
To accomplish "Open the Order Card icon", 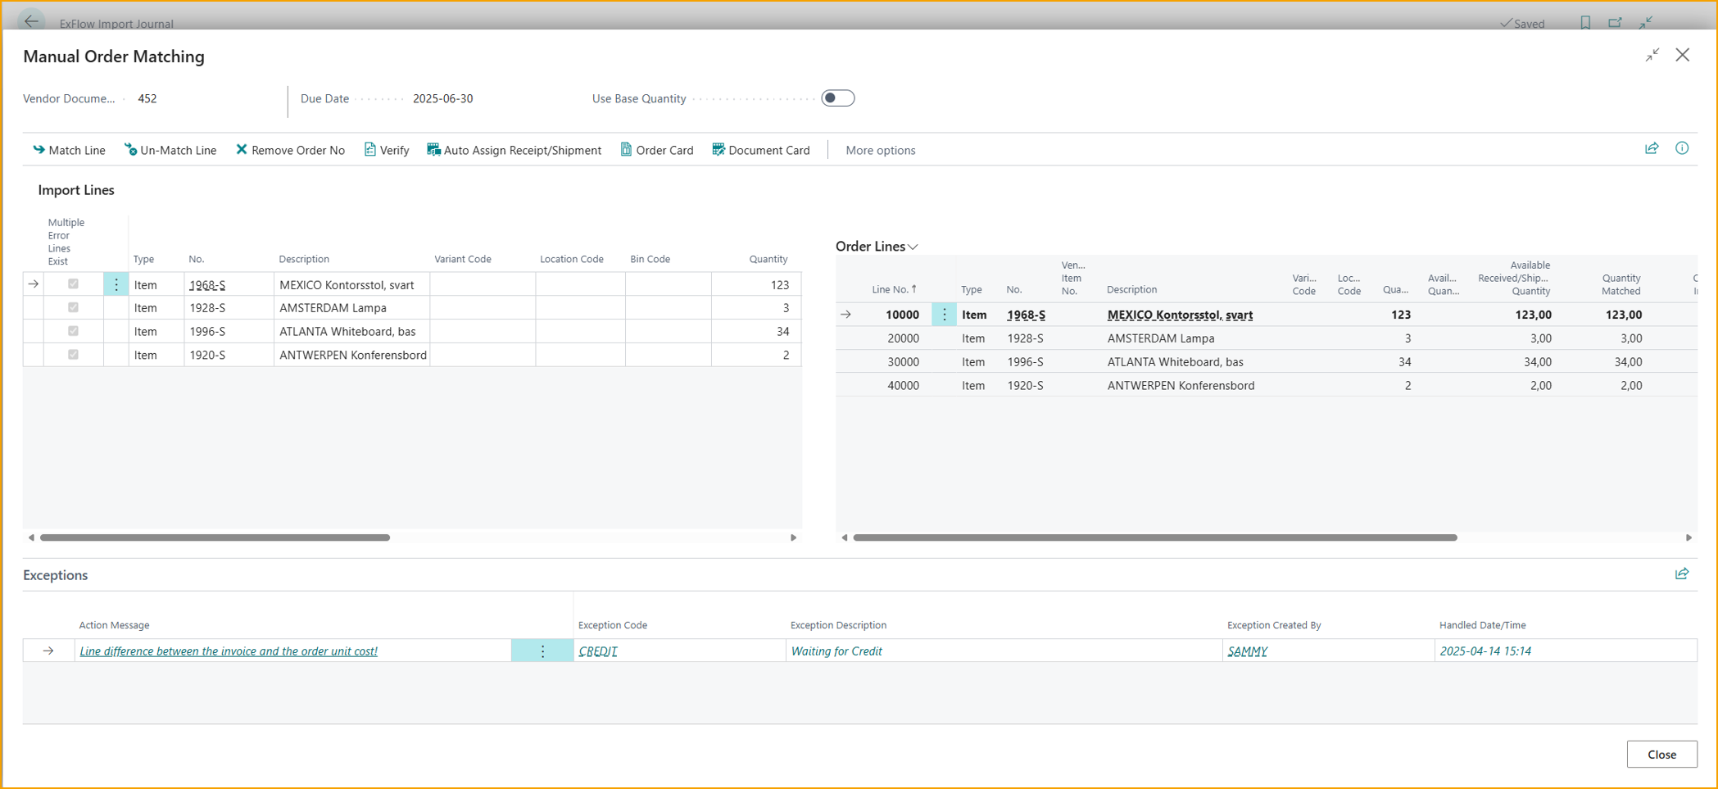I will pos(626,150).
